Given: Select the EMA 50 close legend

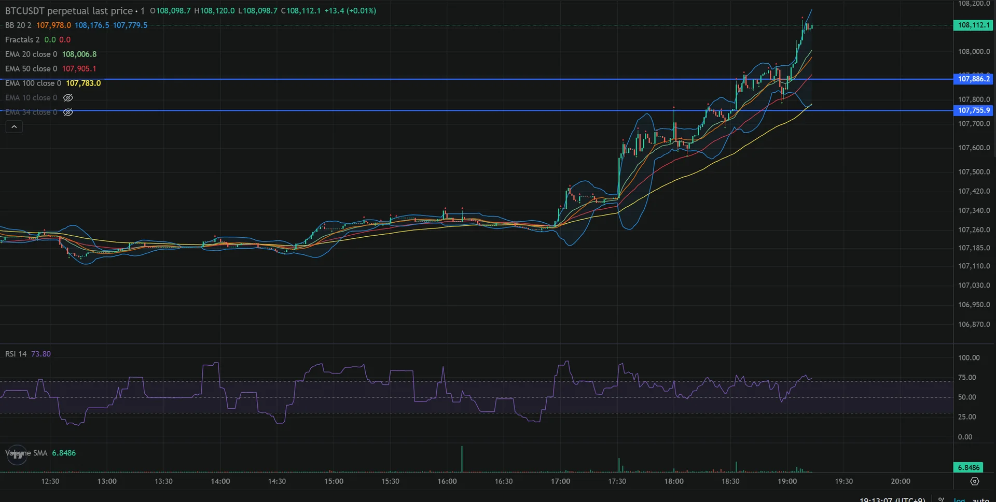Looking at the screenshot, I should tap(31, 69).
